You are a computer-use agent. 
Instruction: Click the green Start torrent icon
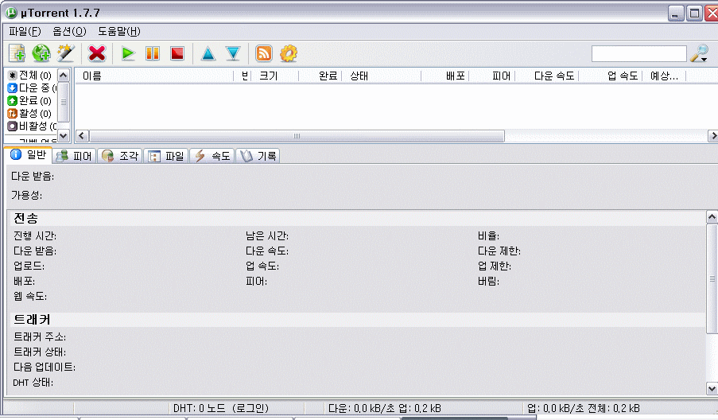pyautogui.click(x=128, y=53)
